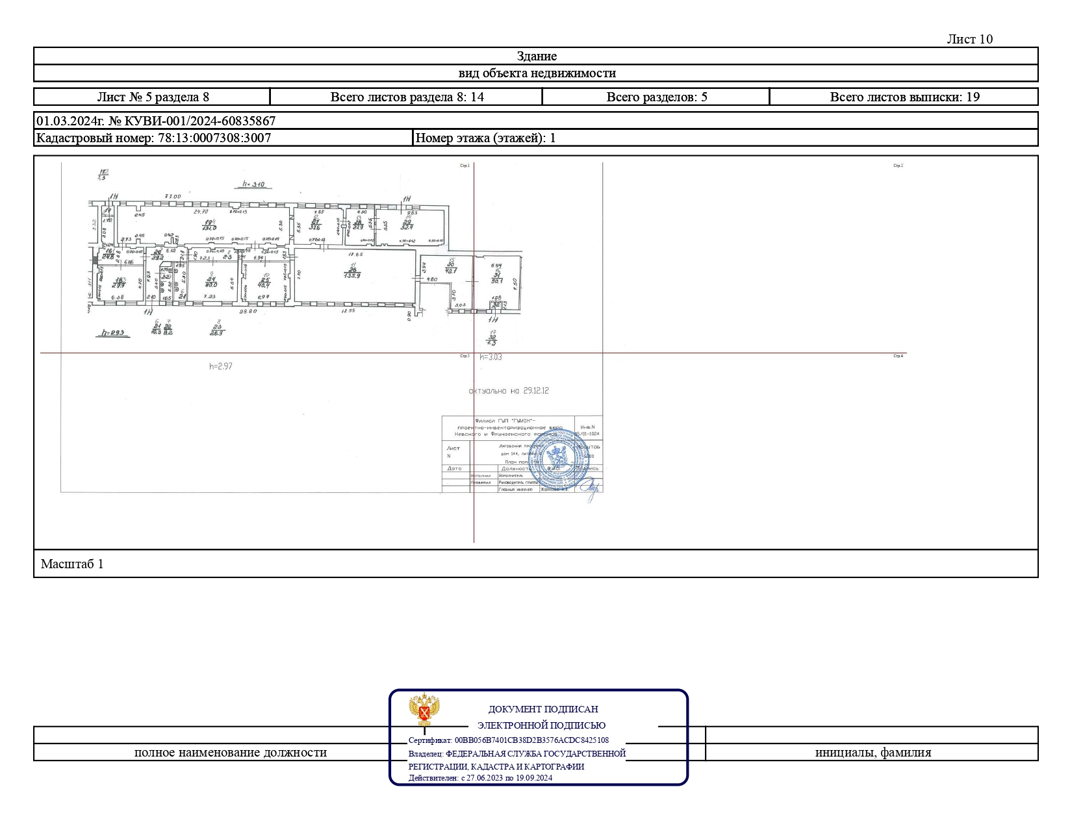Select room 26 with area 135.9

tap(353, 273)
